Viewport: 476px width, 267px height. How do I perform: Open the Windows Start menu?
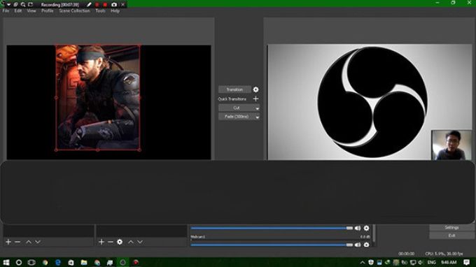pyautogui.click(x=6, y=262)
